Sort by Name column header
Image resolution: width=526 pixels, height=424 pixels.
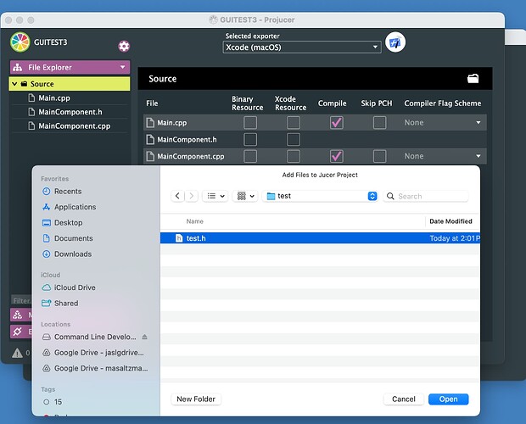[x=195, y=221]
